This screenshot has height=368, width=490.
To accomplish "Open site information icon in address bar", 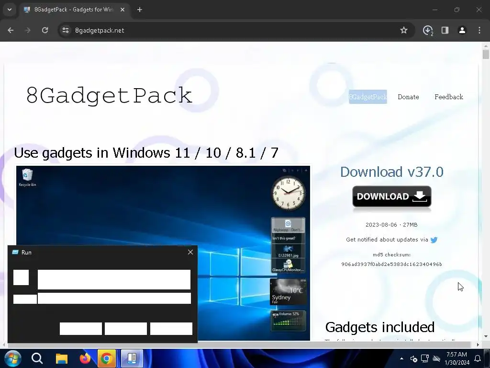I will pyautogui.click(x=66, y=30).
